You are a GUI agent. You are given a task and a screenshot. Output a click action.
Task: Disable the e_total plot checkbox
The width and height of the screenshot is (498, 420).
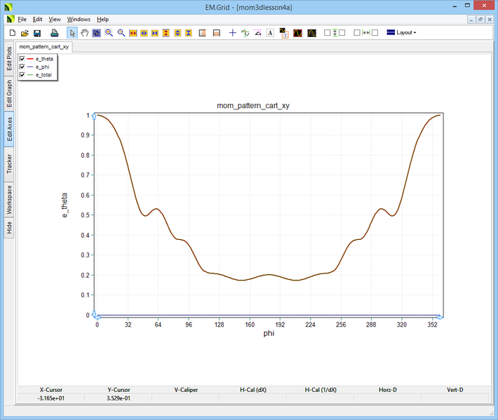[x=22, y=74]
